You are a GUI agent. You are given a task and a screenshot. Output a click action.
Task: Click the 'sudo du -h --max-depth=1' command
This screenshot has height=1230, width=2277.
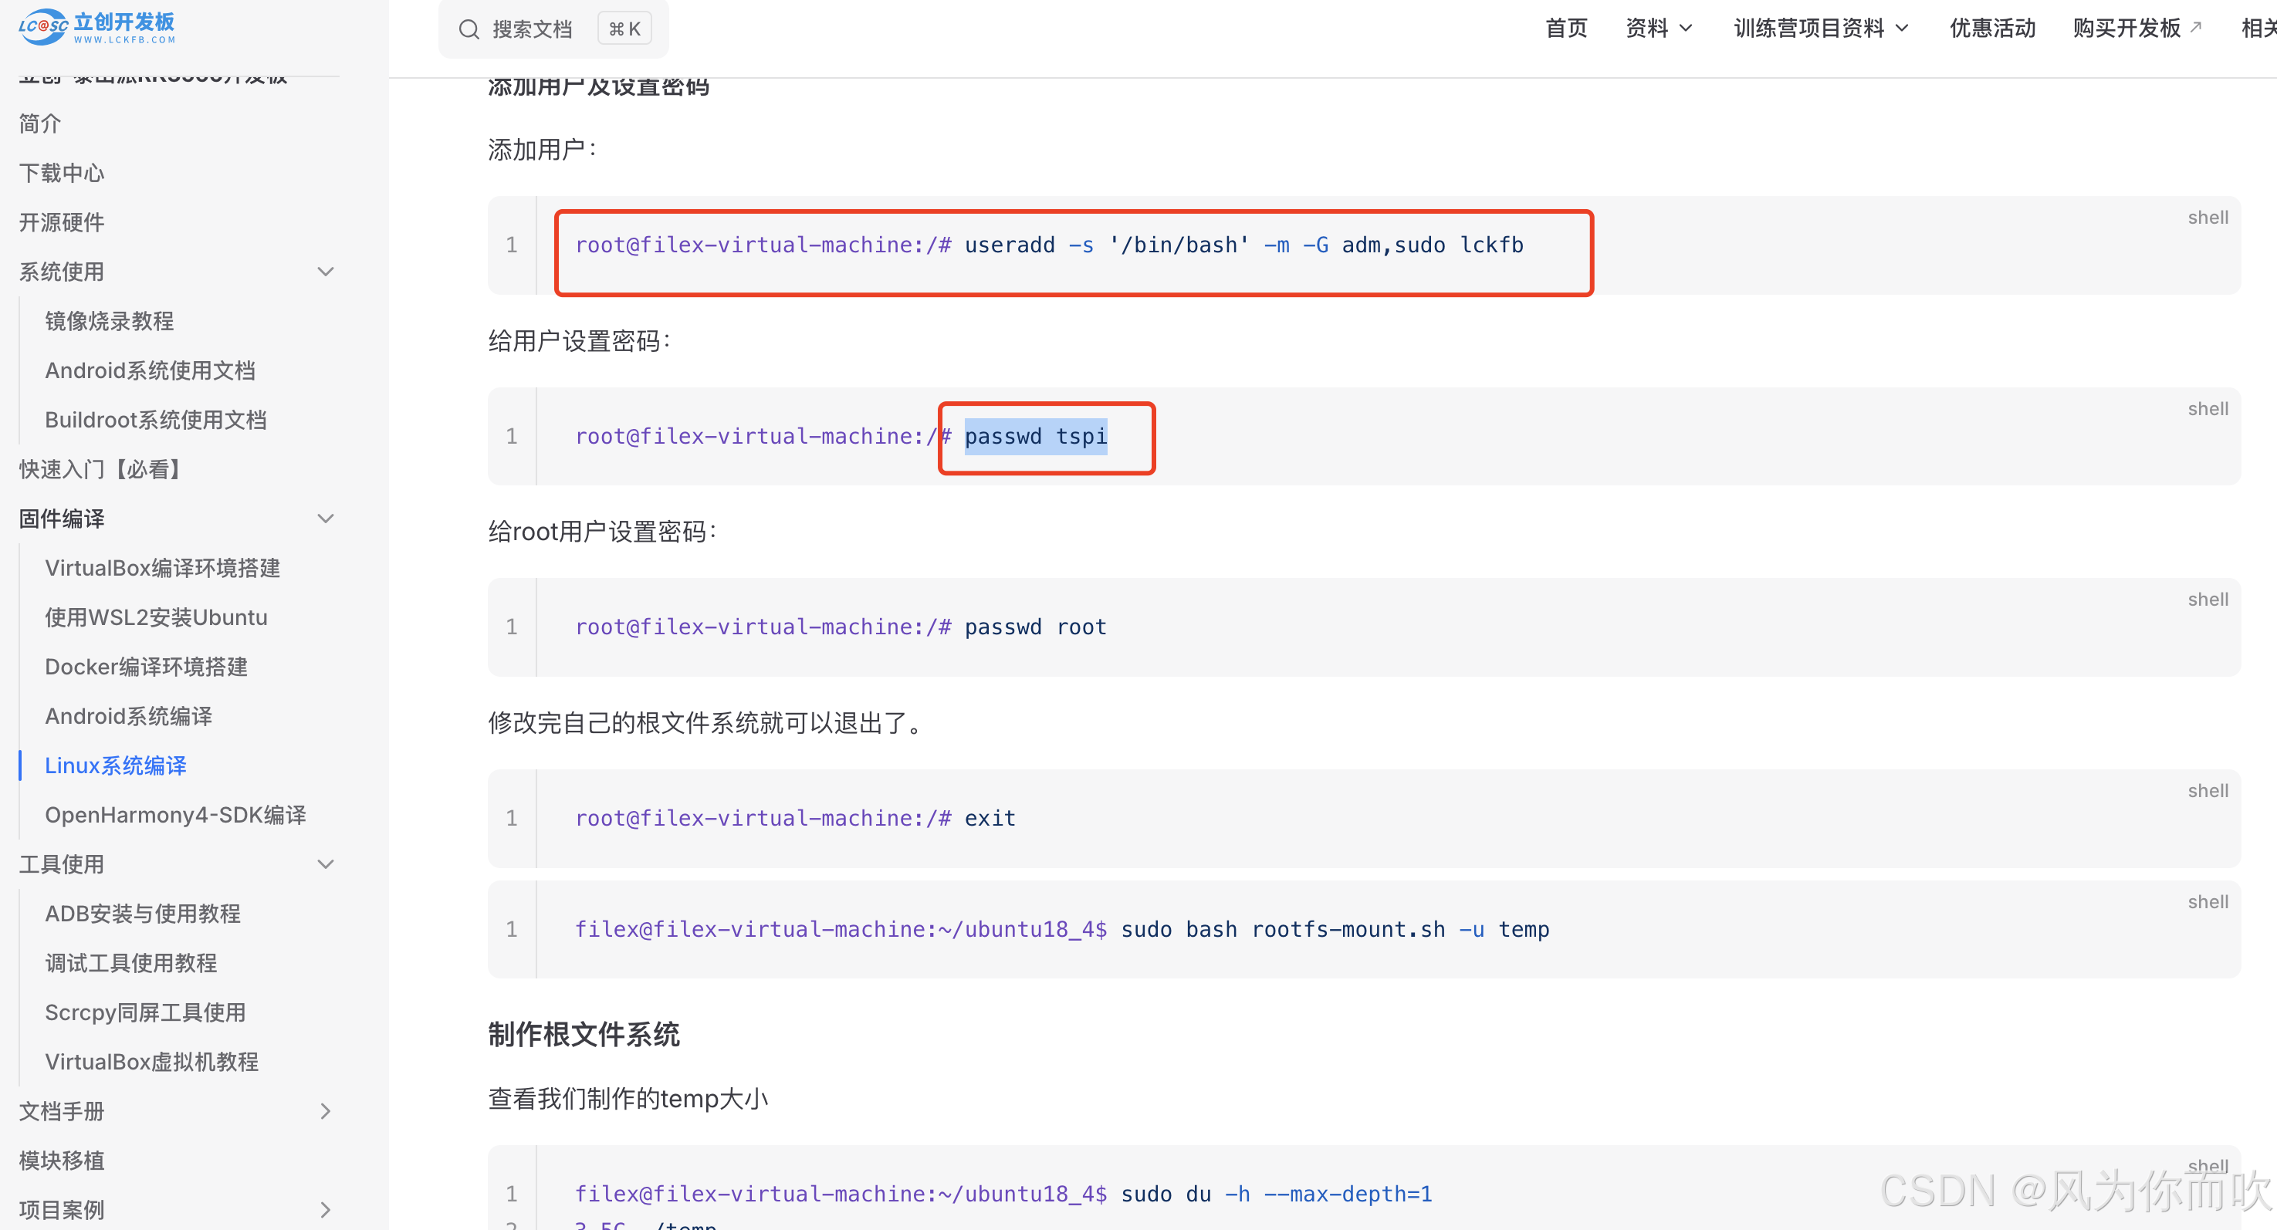(1277, 1195)
